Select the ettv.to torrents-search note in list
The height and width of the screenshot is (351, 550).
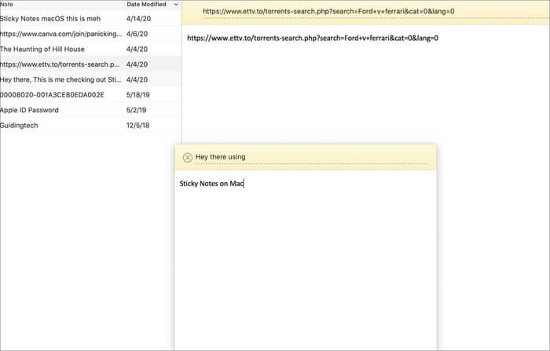click(x=61, y=64)
